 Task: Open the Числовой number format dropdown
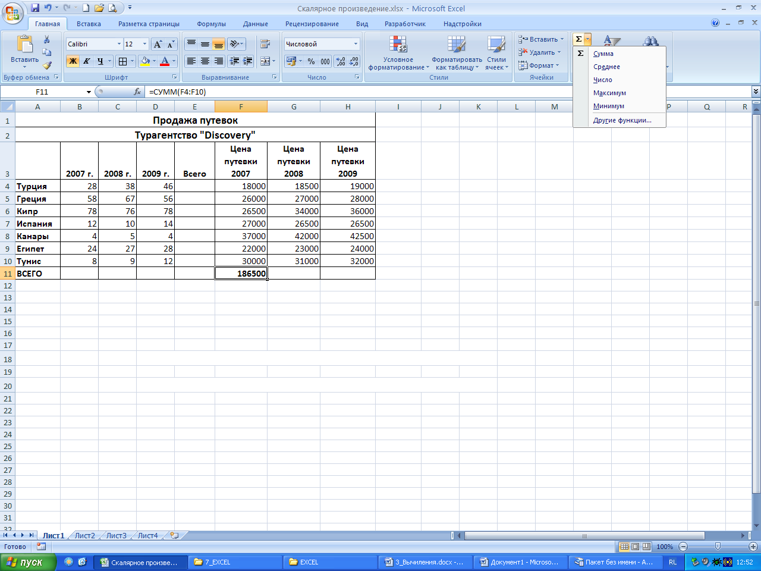[356, 44]
